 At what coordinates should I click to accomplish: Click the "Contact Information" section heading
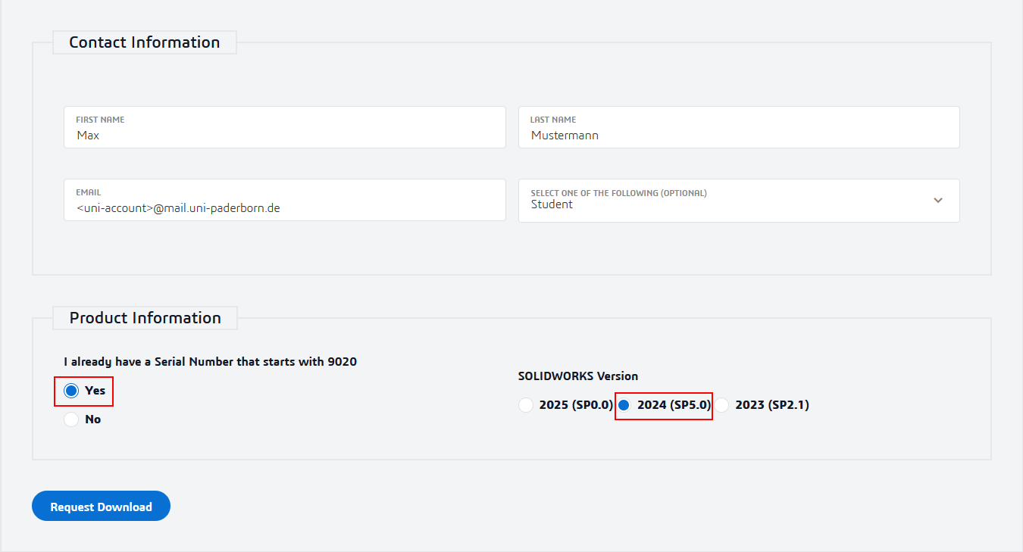tap(145, 42)
